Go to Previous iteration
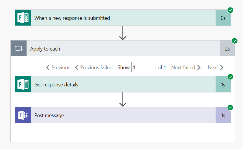Viewport: 243px width, 149px height. [58, 67]
